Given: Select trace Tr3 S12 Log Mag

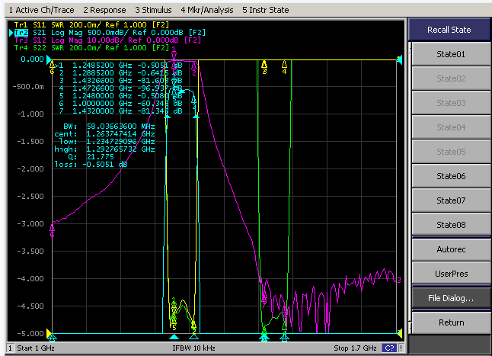Looking at the screenshot, I should (107, 40).
